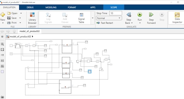
Task: Switch to the SCOPE tab
Action: pos(114,7)
